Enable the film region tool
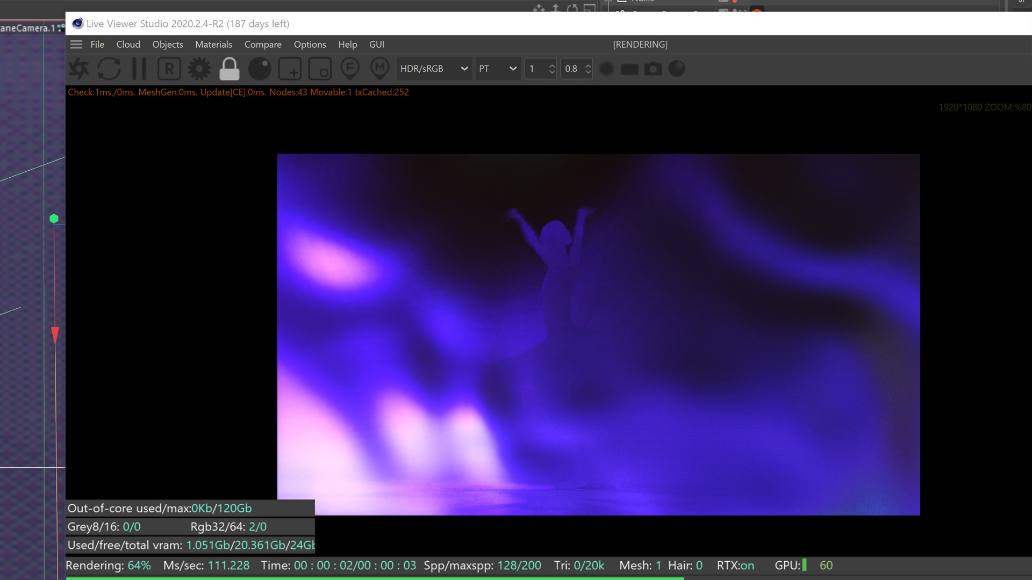Viewport: 1032px width, 580px height. [320, 69]
